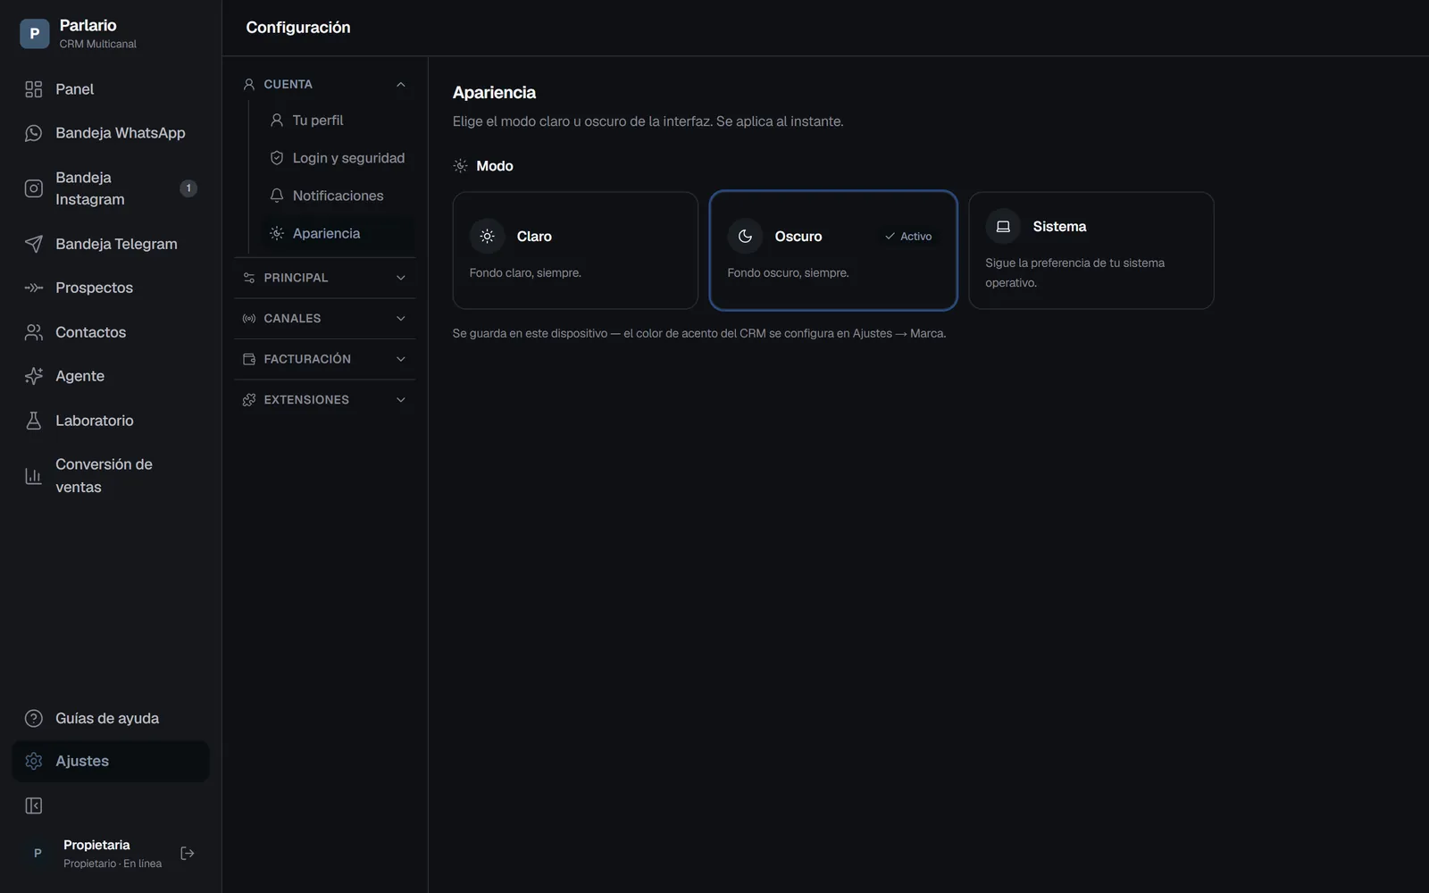The width and height of the screenshot is (1429, 893).
Task: Click the Parlario logo icon
Action: click(34, 34)
